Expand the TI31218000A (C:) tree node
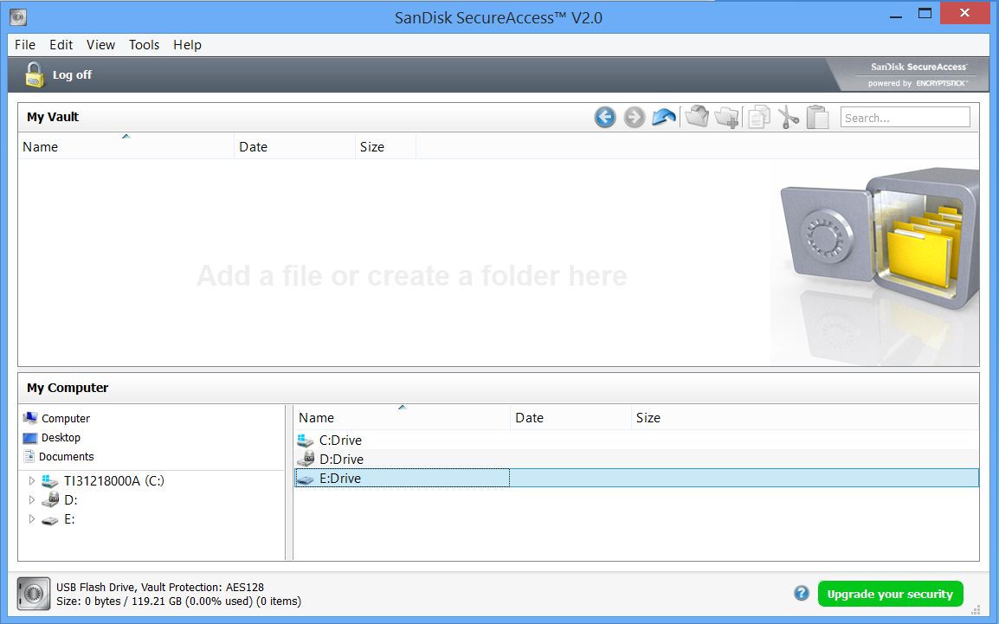 tap(32, 481)
